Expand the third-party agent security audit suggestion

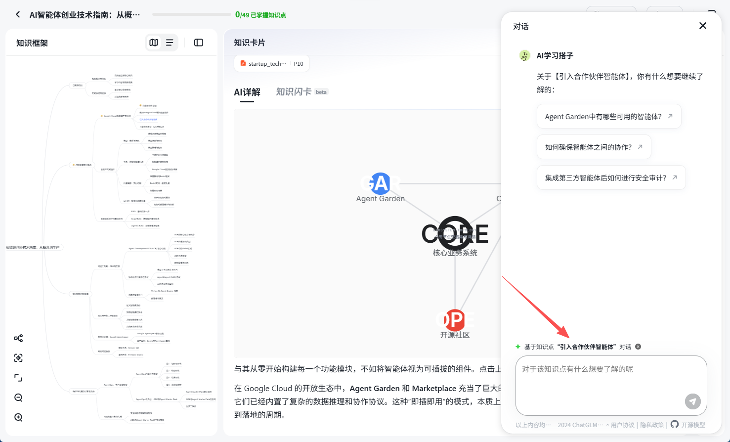pyautogui.click(x=611, y=178)
